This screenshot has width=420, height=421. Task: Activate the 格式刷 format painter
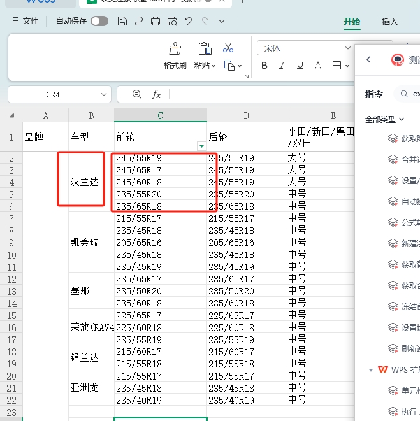pyautogui.click(x=175, y=56)
